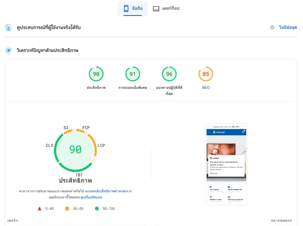Click the large 90 performance gauge
Image resolution: width=303 pixels, height=226 pixels.
coord(75,150)
